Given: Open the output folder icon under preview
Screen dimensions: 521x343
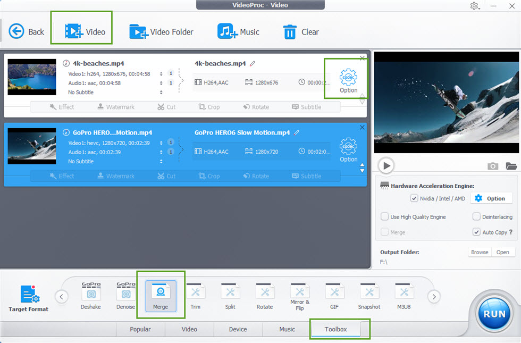Looking at the screenshot, I should pyautogui.click(x=511, y=166).
